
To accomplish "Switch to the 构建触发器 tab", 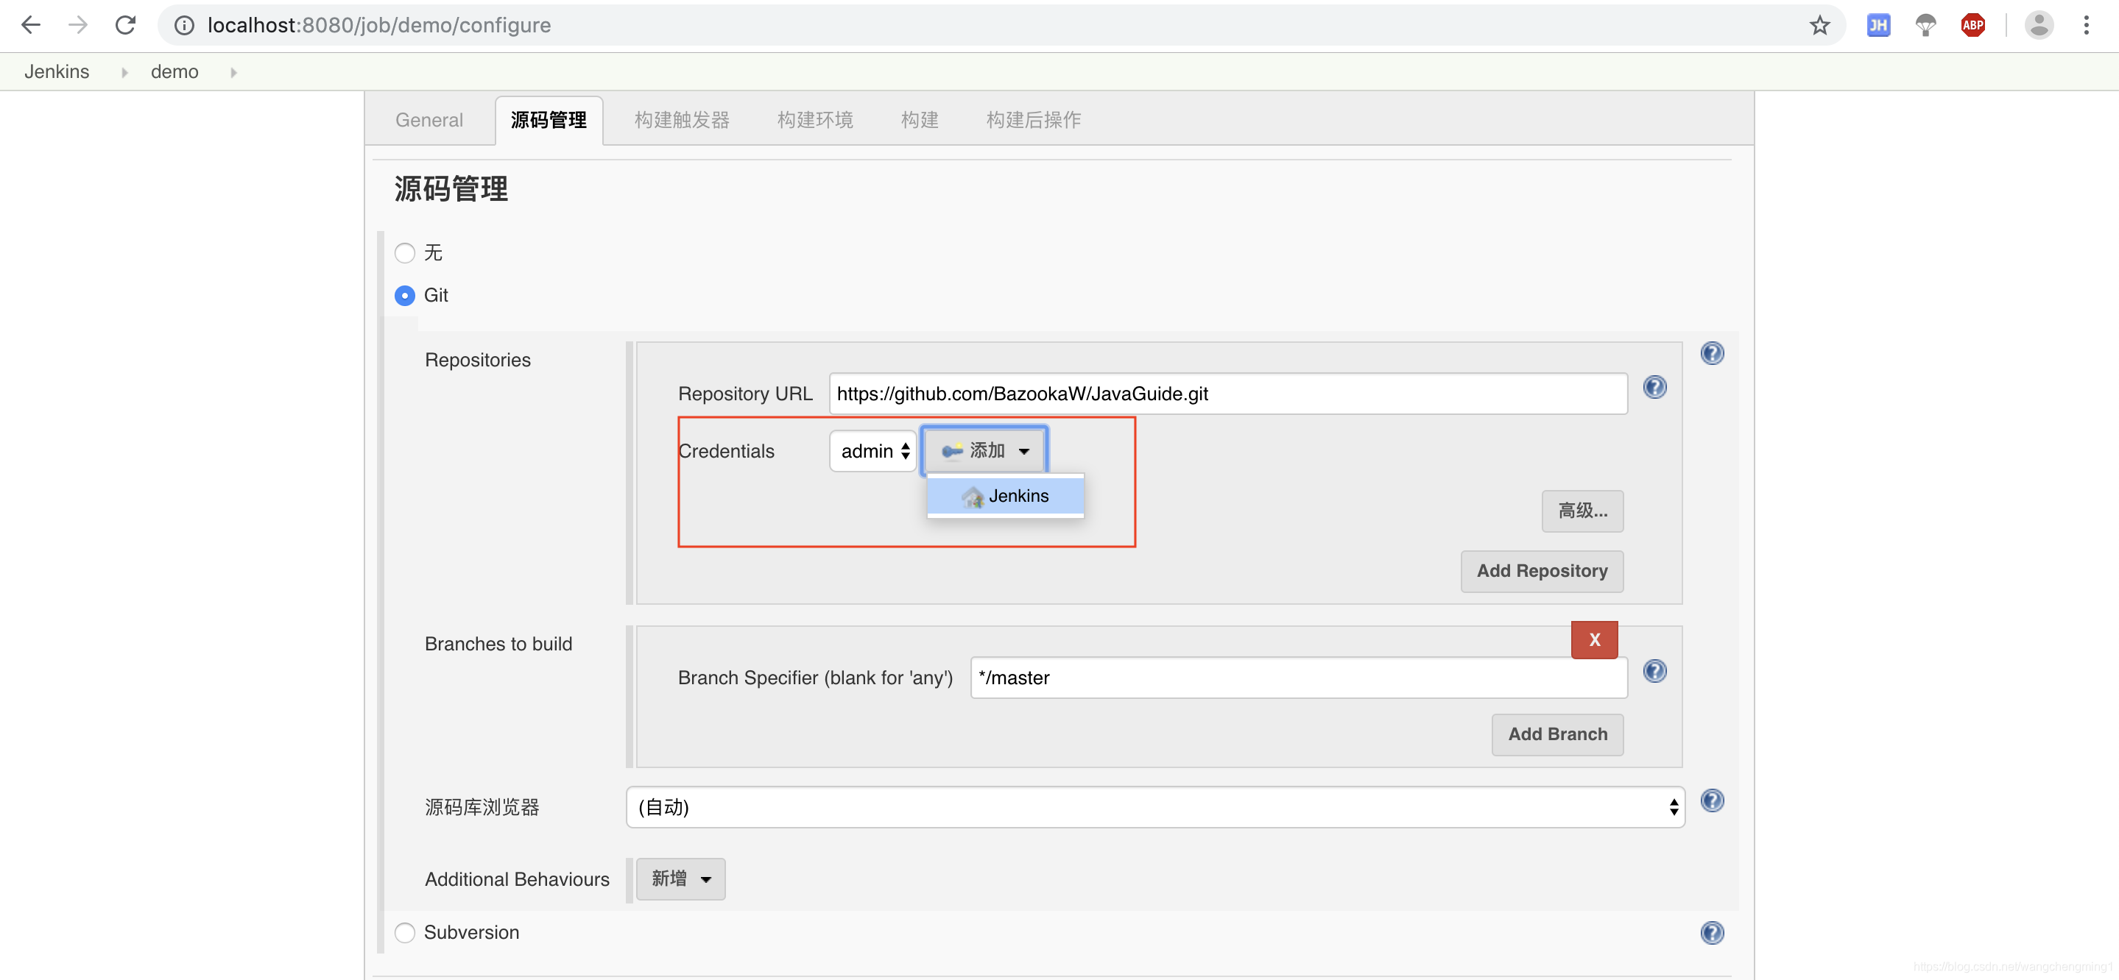I will [681, 120].
